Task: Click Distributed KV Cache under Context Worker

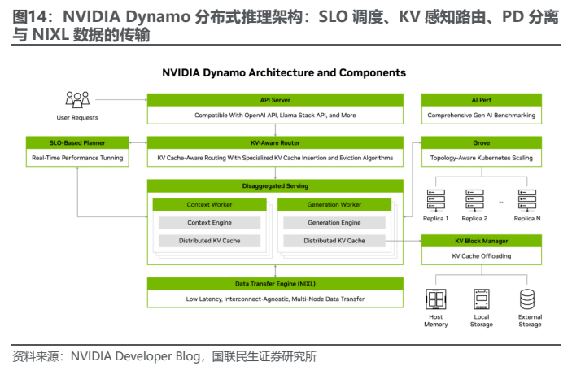Action: pyautogui.click(x=209, y=241)
